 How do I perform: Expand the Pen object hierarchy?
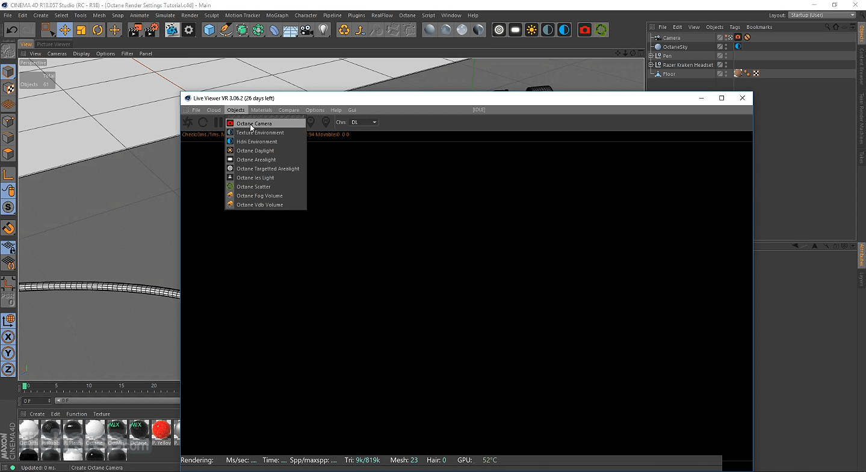[651, 55]
